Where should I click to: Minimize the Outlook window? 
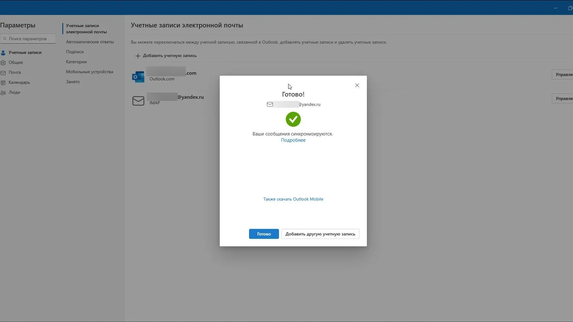pyautogui.click(x=555, y=8)
